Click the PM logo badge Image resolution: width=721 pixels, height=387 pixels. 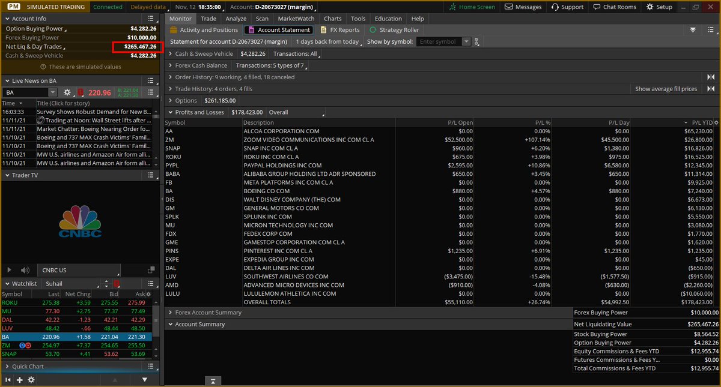pos(13,7)
